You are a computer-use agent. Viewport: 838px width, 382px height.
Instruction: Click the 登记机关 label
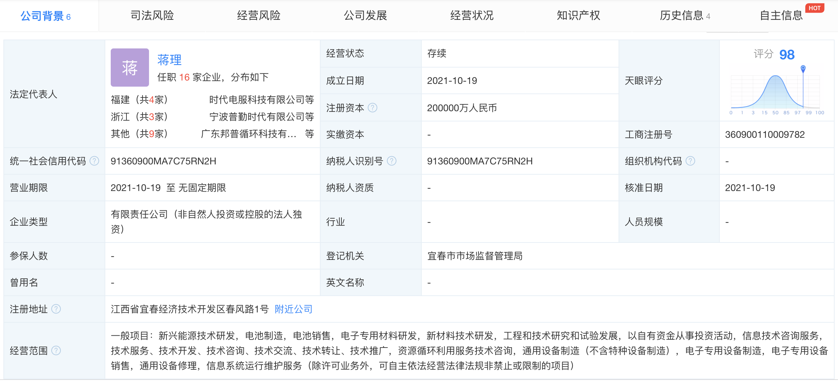345,256
